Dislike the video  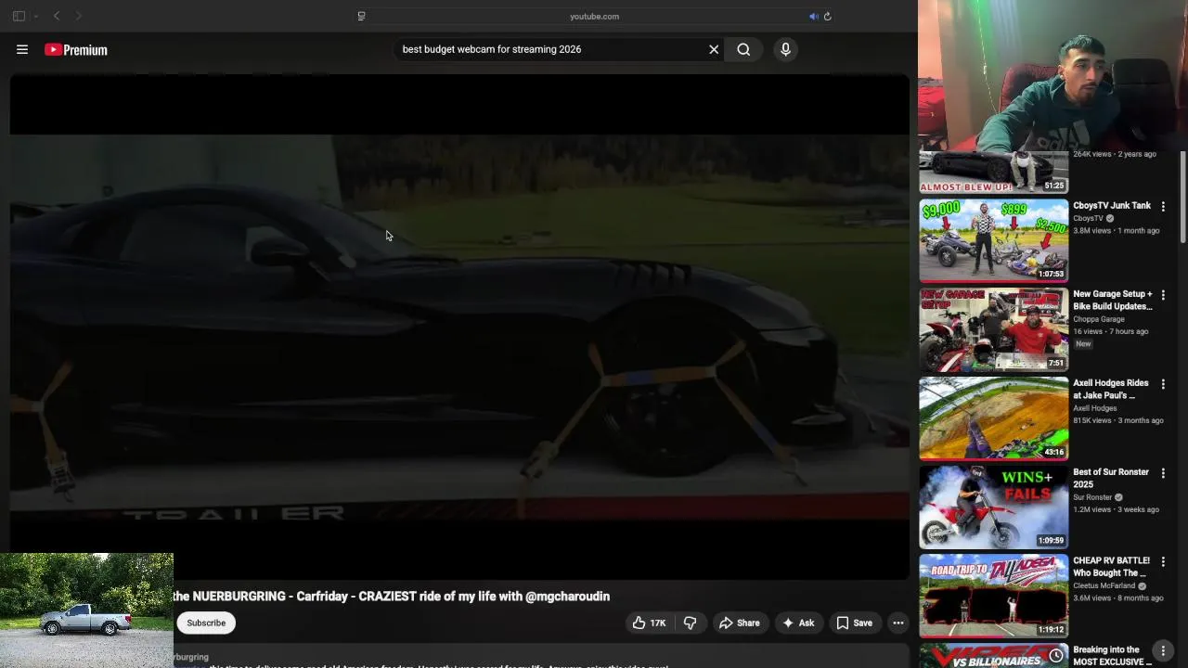click(x=690, y=623)
